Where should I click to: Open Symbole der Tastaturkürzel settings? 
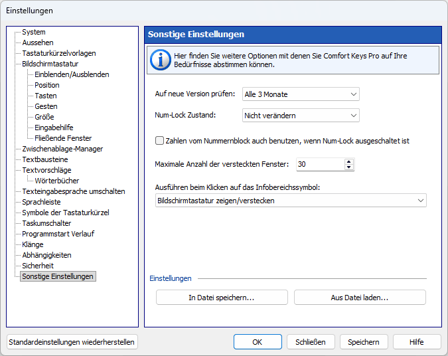(x=66, y=213)
